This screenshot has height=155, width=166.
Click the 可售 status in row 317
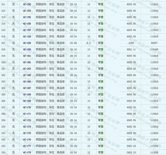click(x=100, y=43)
